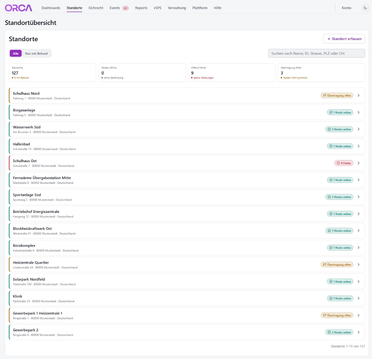372x359 pixels.
Task: Switch filter to Nur mit Befund
Action: (x=36, y=53)
